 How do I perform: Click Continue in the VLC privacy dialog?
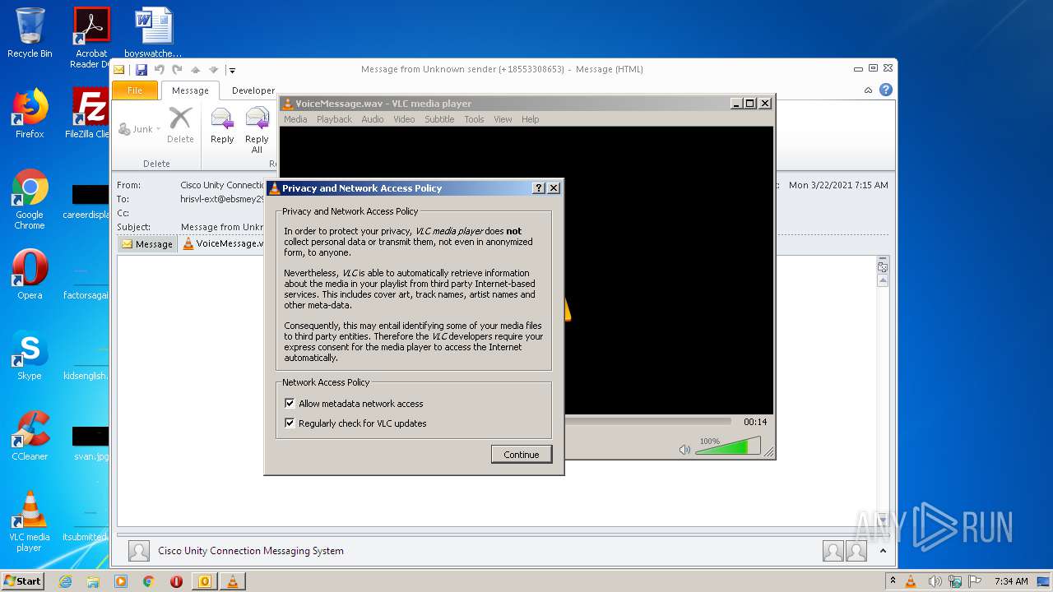[x=522, y=454]
